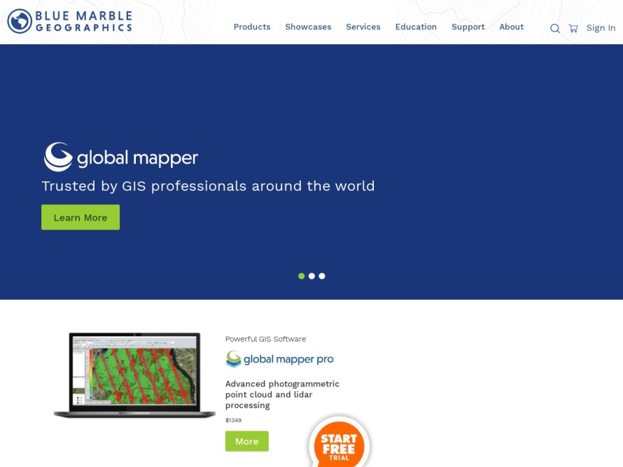This screenshot has height=467, width=623.
Task: Select the third carousel slide dot
Action: point(322,276)
